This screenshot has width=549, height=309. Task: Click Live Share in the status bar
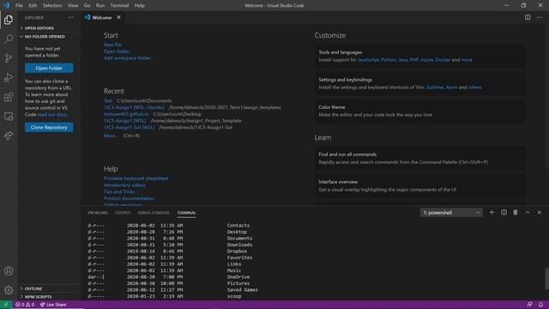click(53, 305)
